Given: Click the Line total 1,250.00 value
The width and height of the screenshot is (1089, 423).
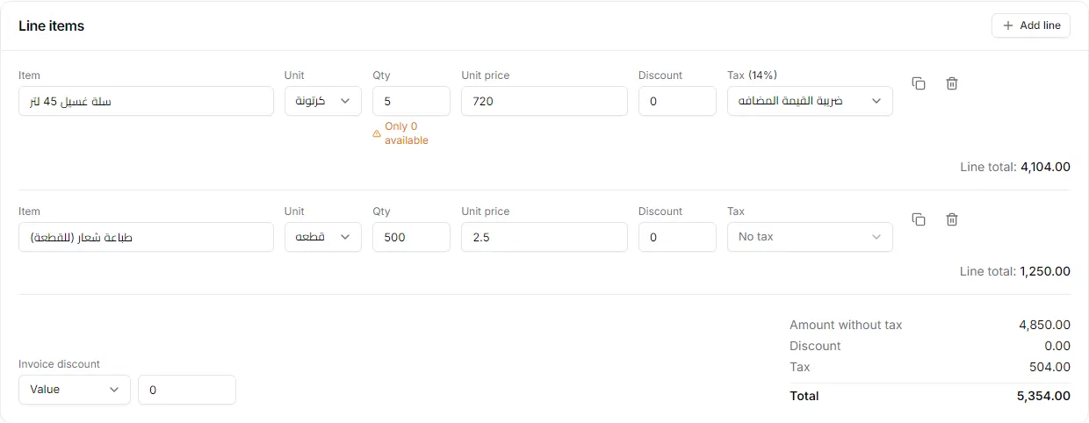Looking at the screenshot, I should click(1045, 271).
